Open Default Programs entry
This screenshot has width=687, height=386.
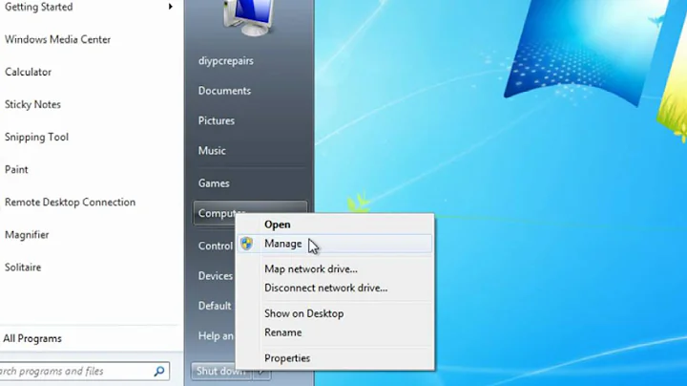(x=215, y=306)
